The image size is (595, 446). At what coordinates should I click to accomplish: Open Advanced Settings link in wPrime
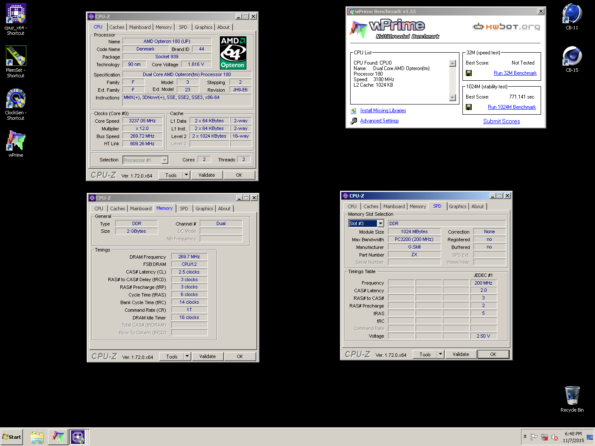point(380,121)
